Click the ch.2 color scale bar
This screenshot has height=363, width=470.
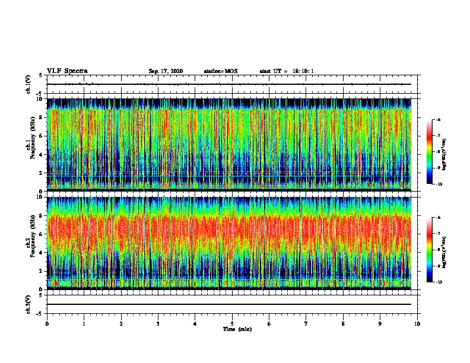tap(429, 250)
